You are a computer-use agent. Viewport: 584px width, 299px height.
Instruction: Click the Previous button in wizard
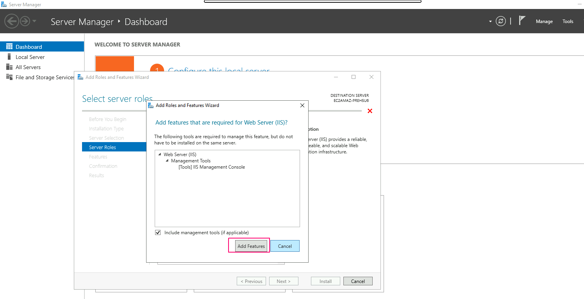[x=251, y=281]
